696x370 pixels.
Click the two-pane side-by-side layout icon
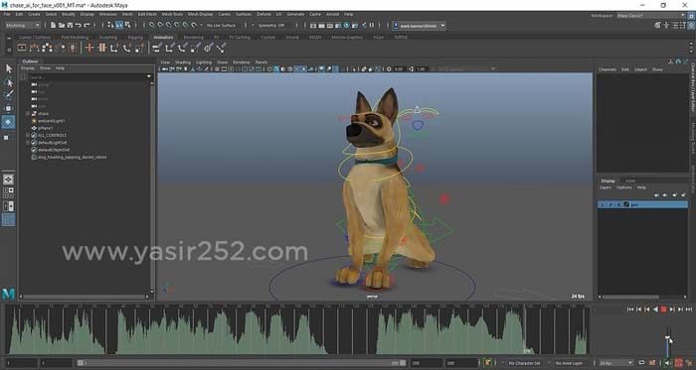(8, 206)
